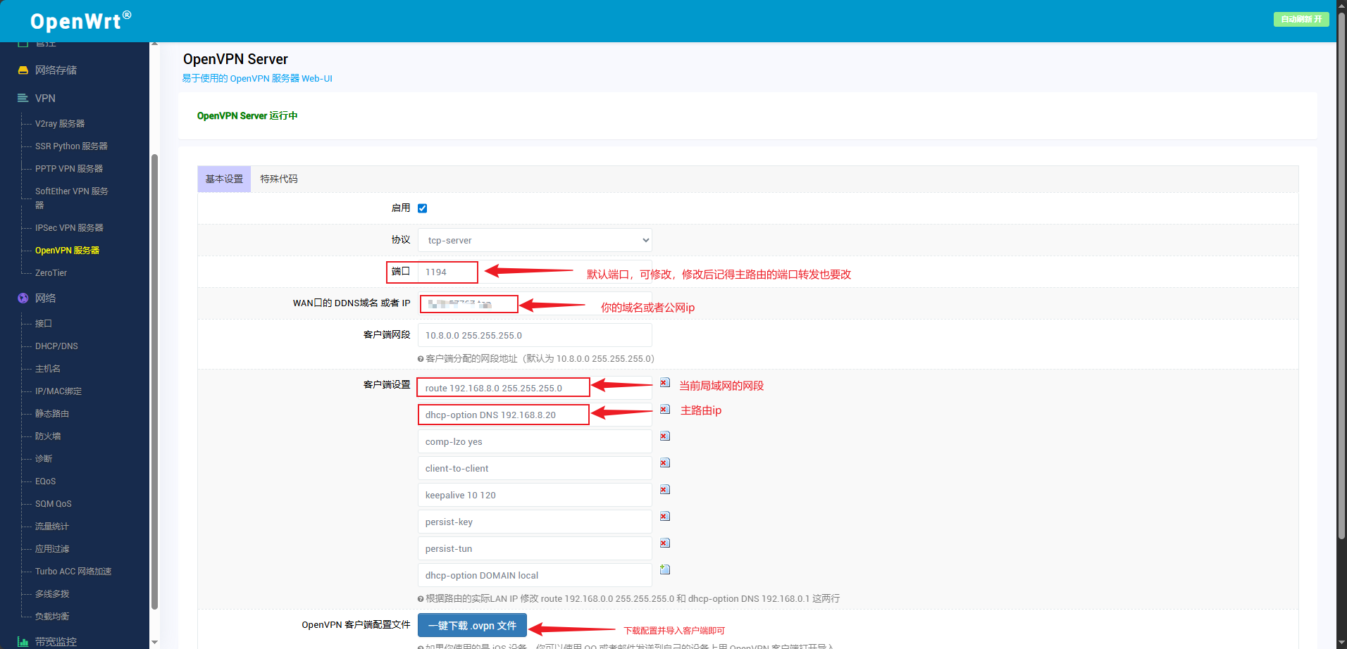This screenshot has width=1347, height=649.
Task: Remove the route 192.168.8.0 entry
Action: 664,383
